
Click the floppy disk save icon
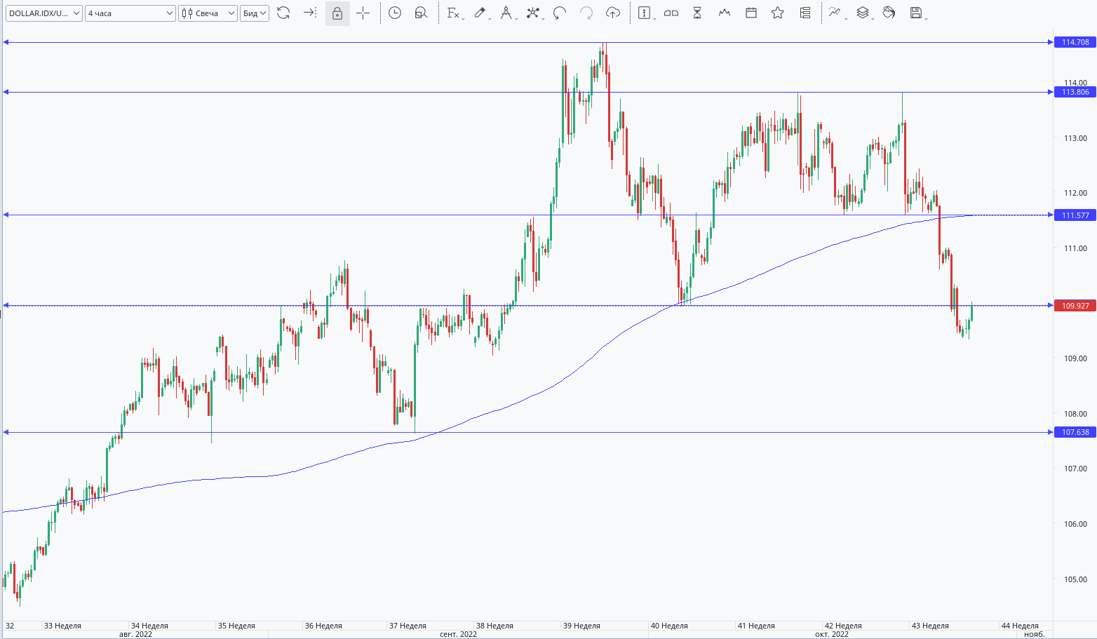pos(917,13)
